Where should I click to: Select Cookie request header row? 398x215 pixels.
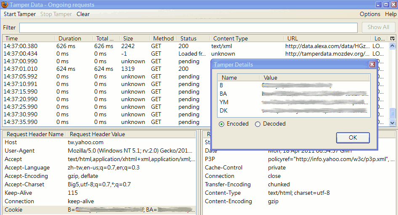coord(99,210)
